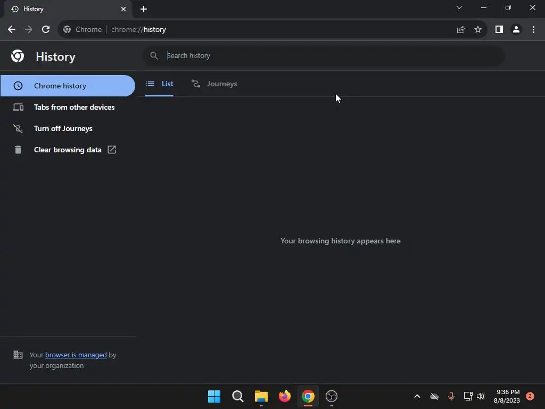Click the external link icon beside Clear browsing data
The height and width of the screenshot is (409, 545).
coord(112,150)
